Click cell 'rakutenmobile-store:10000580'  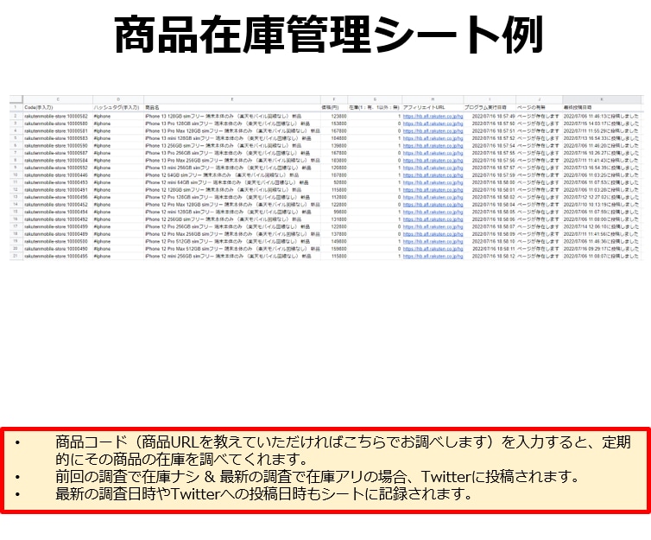(56, 124)
